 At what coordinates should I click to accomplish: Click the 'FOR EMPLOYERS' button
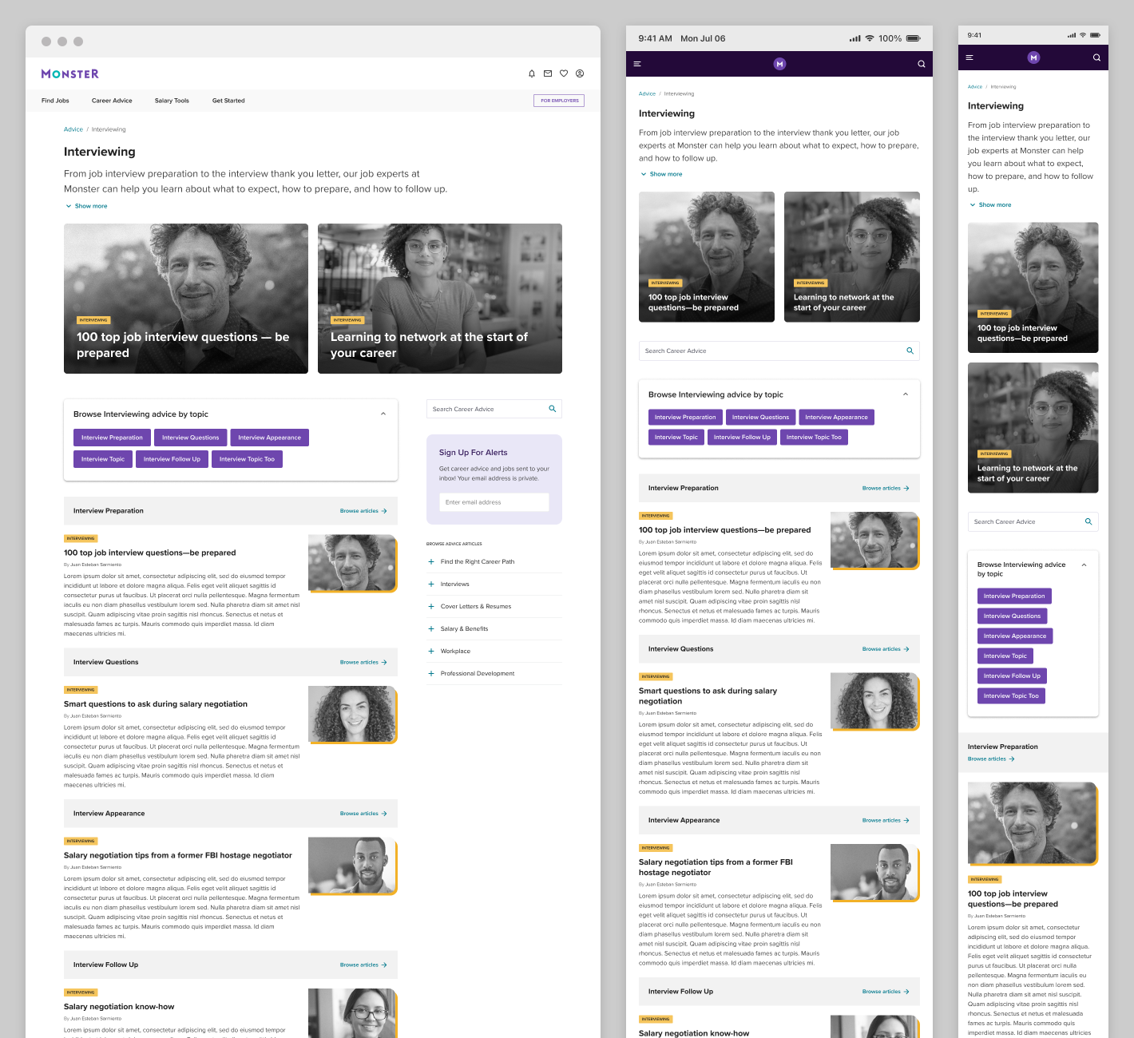(559, 101)
